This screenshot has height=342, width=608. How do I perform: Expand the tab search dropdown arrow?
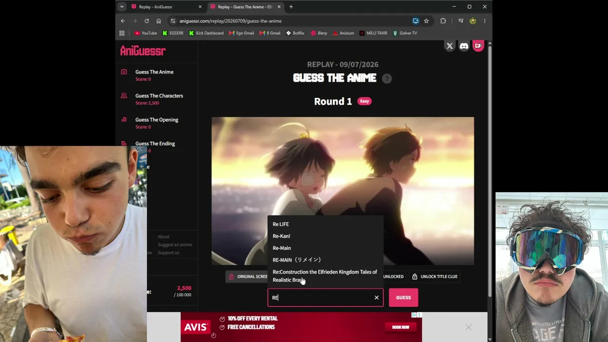122,7
